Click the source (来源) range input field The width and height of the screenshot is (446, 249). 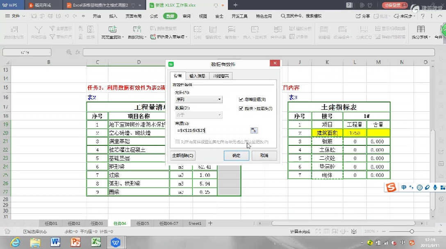click(x=212, y=130)
